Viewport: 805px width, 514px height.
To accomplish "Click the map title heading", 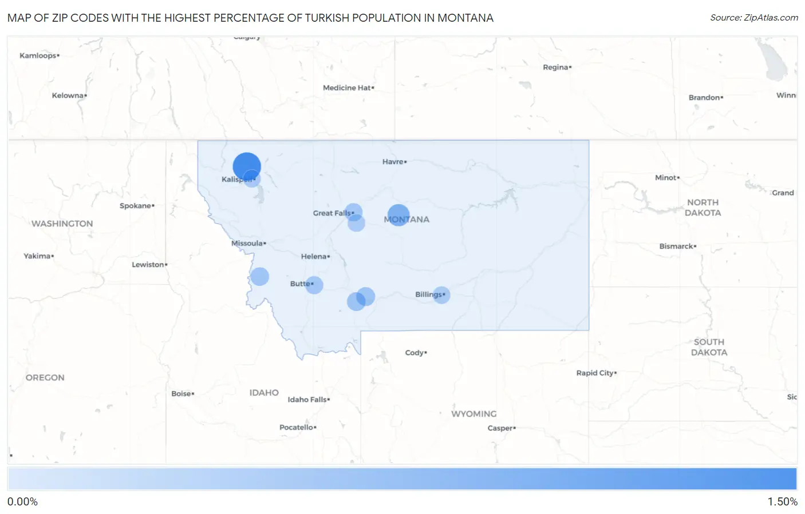I will click(250, 18).
